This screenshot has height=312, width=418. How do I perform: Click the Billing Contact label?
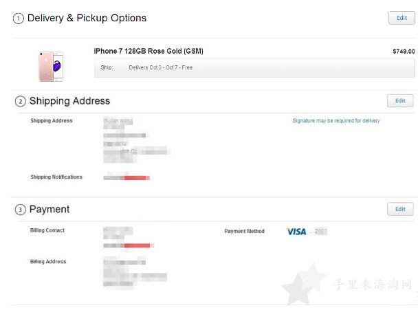47,230
